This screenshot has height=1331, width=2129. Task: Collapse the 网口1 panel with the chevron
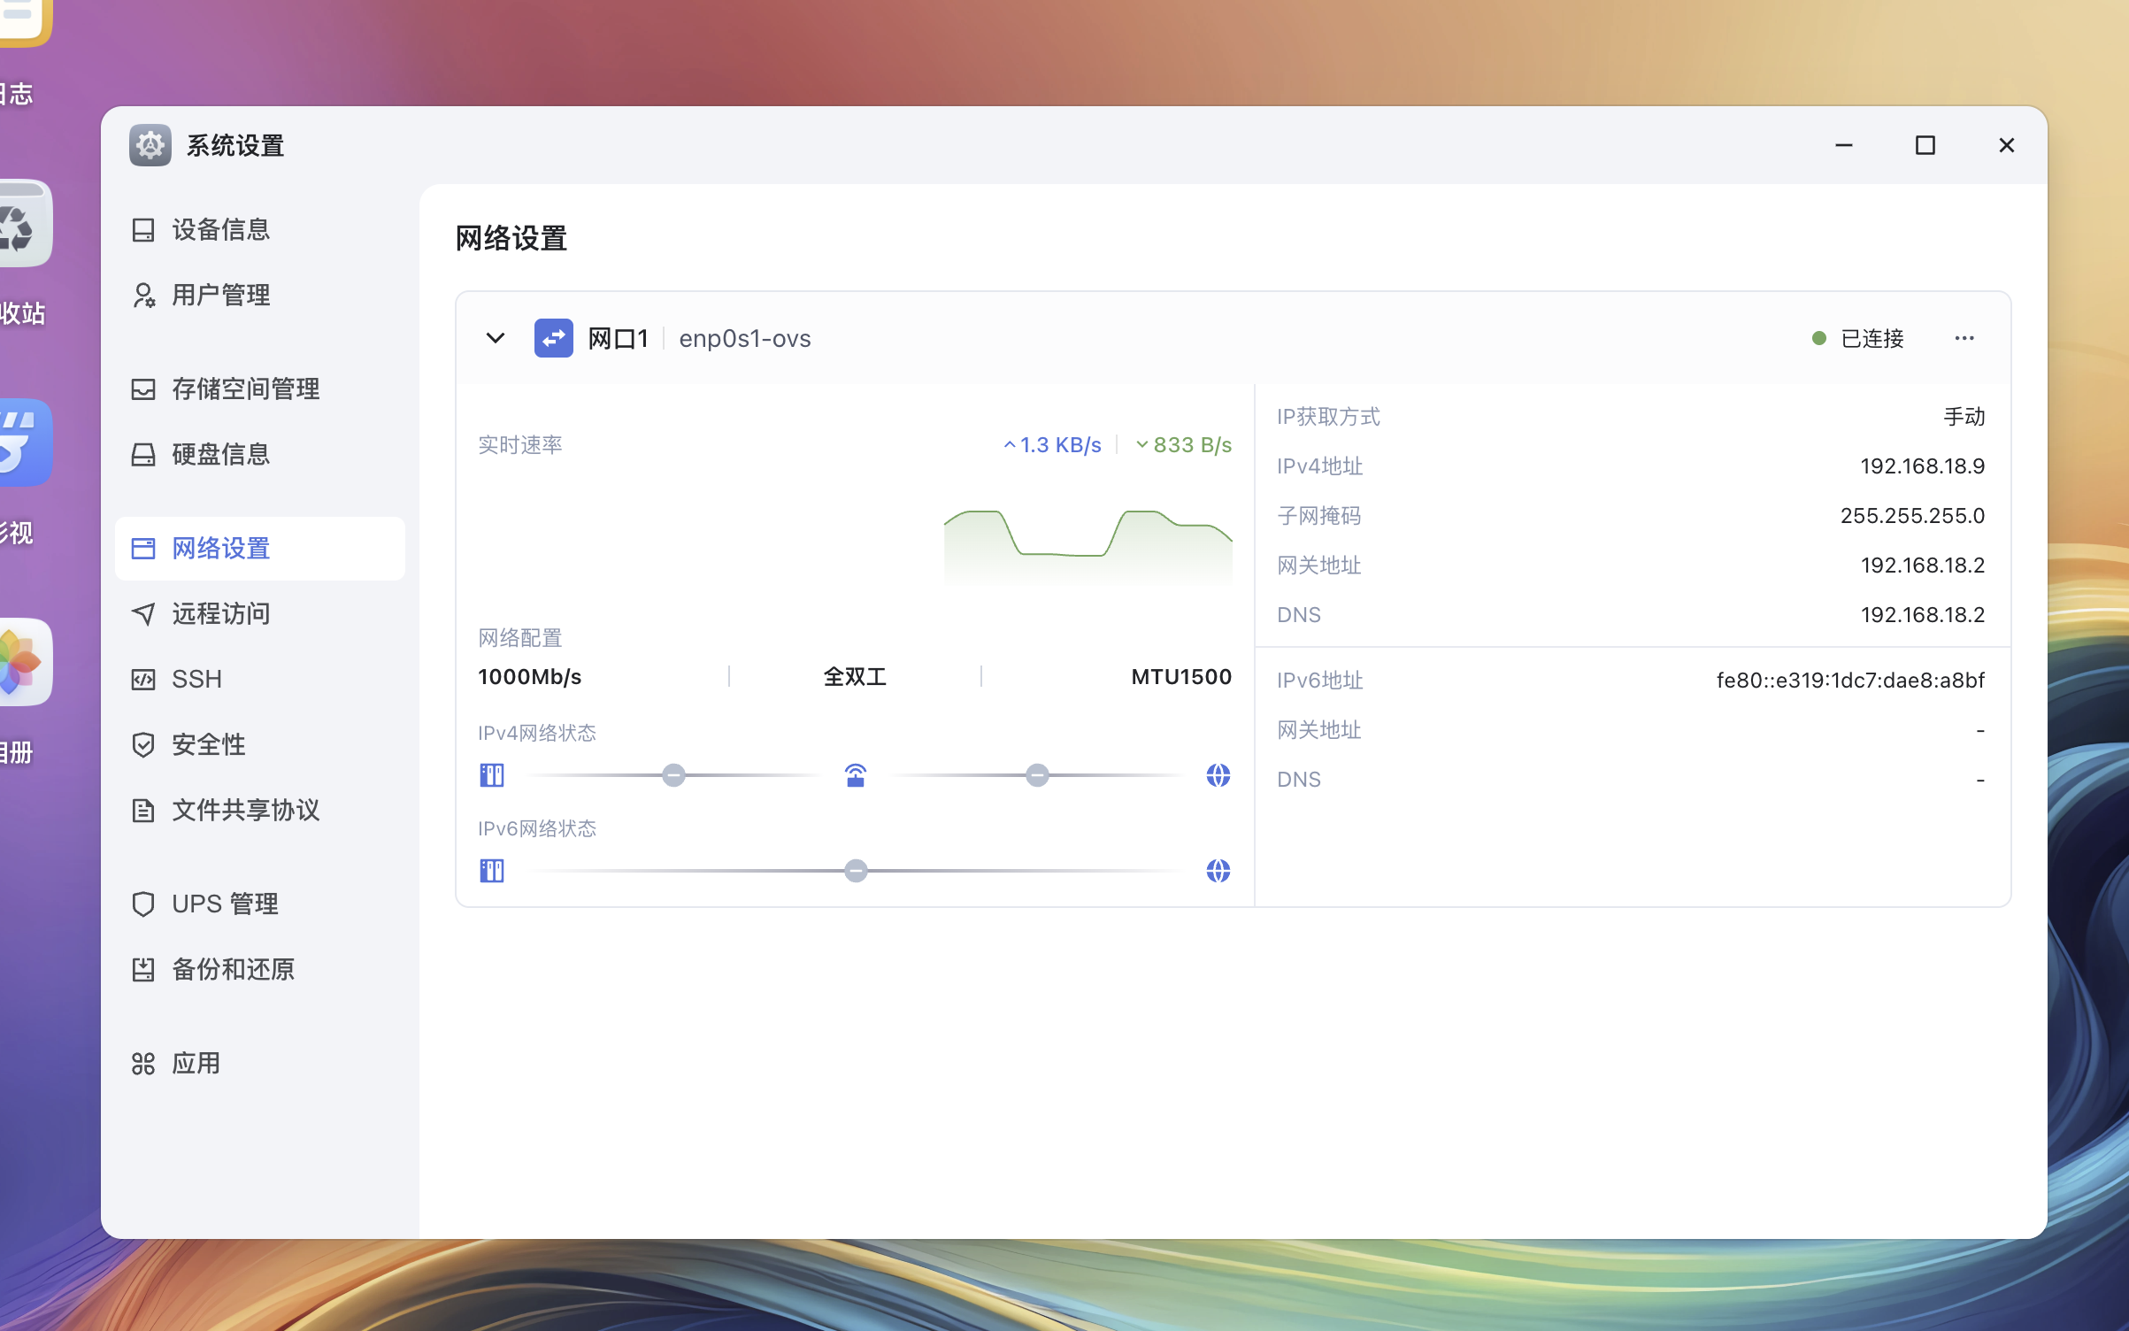(496, 338)
